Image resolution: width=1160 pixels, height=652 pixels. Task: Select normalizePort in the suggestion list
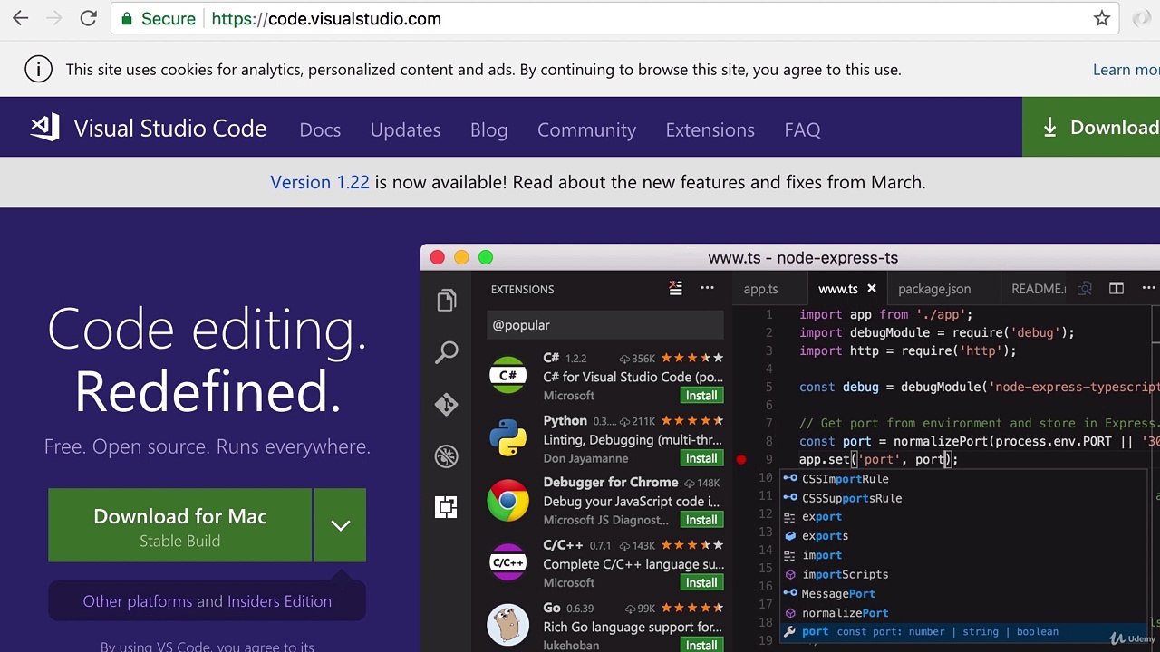pyautogui.click(x=963, y=612)
